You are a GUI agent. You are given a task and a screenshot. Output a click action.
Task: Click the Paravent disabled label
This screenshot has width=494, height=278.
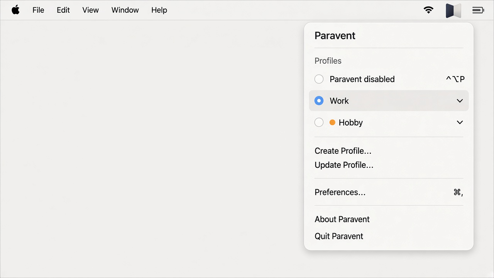coord(362,79)
